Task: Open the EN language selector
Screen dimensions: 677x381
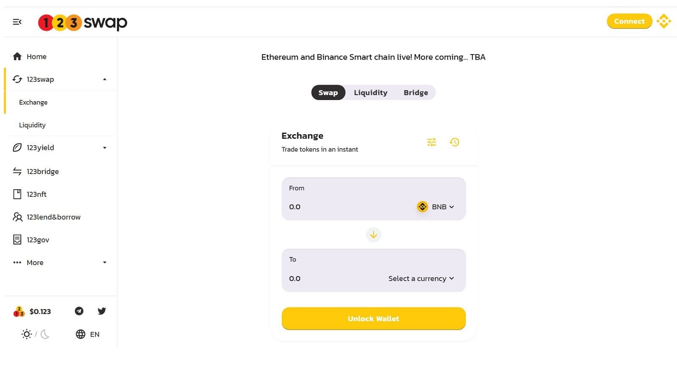Action: [88, 334]
